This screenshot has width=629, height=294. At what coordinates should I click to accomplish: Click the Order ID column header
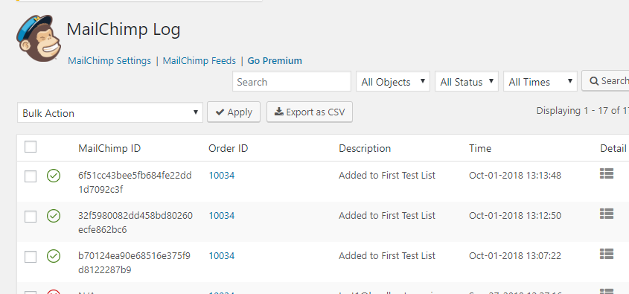click(229, 148)
